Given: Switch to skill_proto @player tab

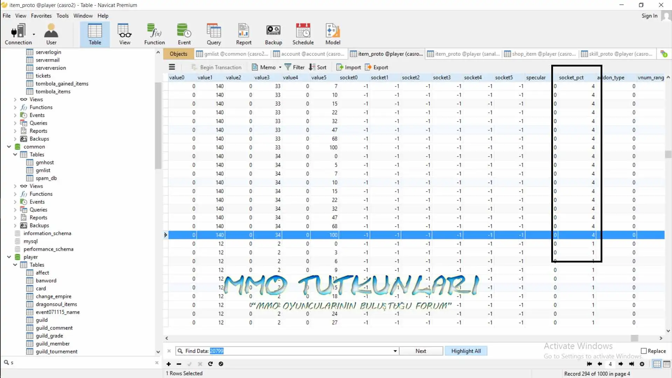Looking at the screenshot, I should coord(617,54).
